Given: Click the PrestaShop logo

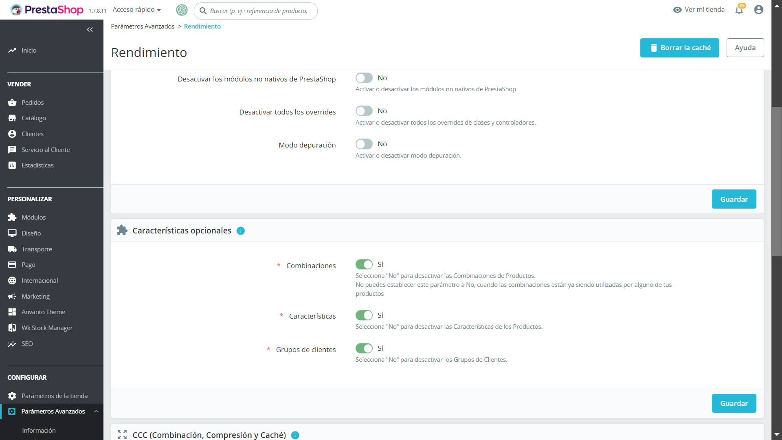Looking at the screenshot, I should pos(47,10).
